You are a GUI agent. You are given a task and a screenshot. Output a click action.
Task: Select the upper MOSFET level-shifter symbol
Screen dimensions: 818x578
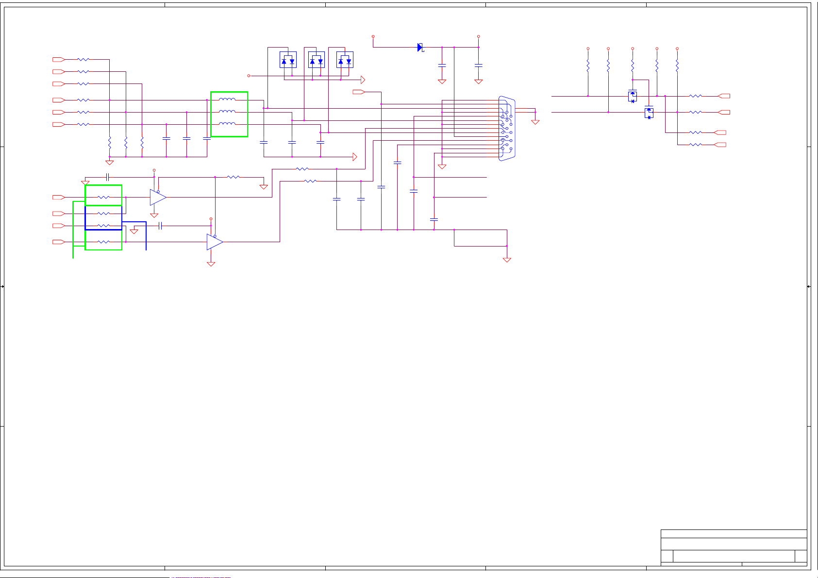click(x=633, y=96)
